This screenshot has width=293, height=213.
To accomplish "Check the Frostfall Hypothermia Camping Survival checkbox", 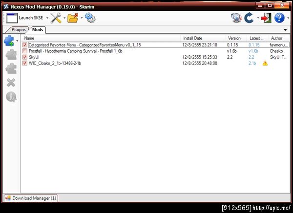I will (25, 51).
